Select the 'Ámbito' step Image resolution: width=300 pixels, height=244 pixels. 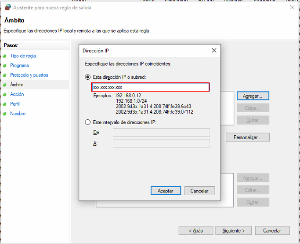(17, 85)
